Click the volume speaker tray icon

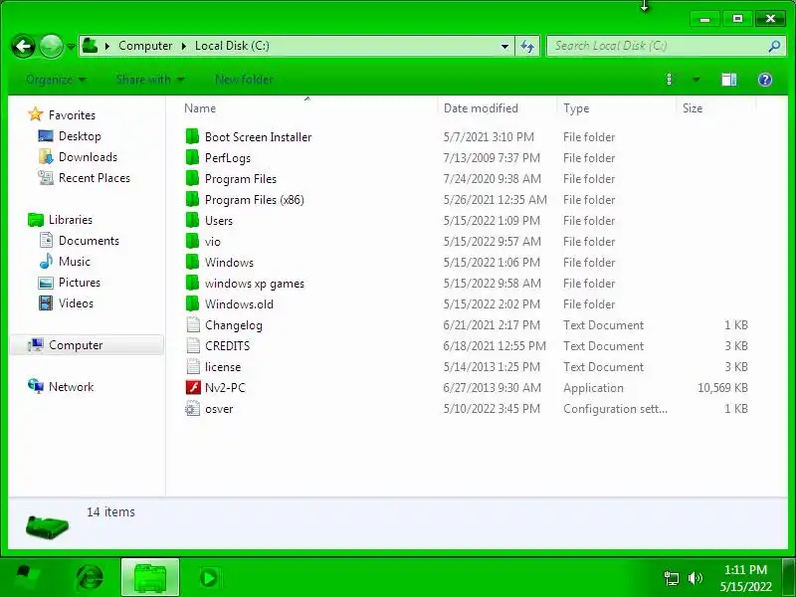point(695,578)
